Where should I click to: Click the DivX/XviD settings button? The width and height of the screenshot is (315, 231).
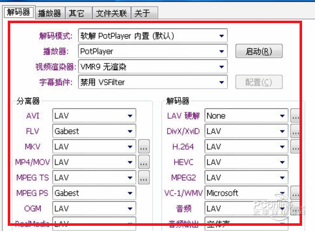295,131
